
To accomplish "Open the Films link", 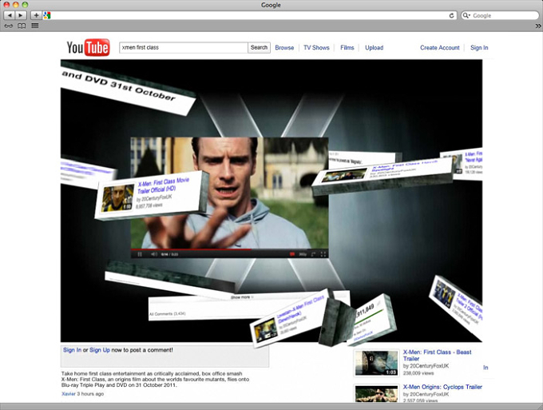I will click(x=347, y=48).
